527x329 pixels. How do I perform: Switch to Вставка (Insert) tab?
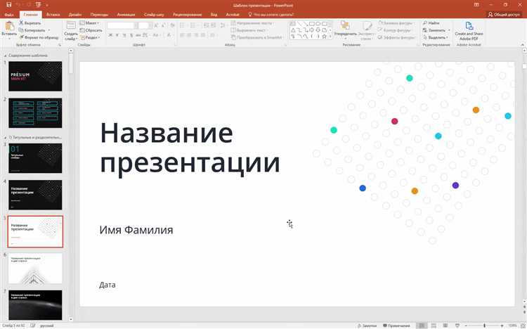pos(53,15)
